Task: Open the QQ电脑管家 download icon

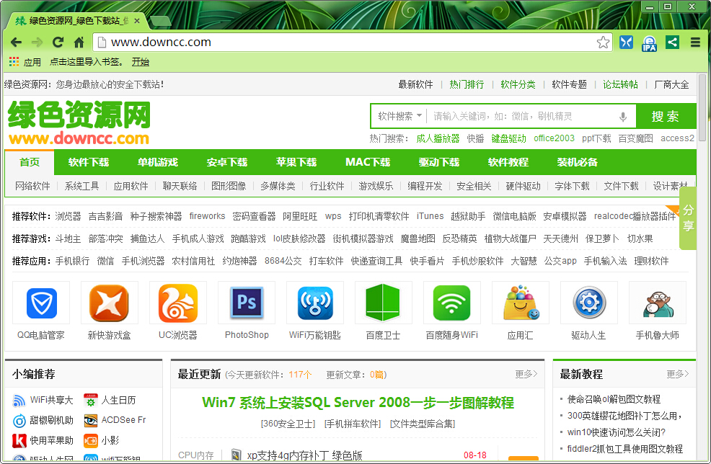Action: click(41, 303)
